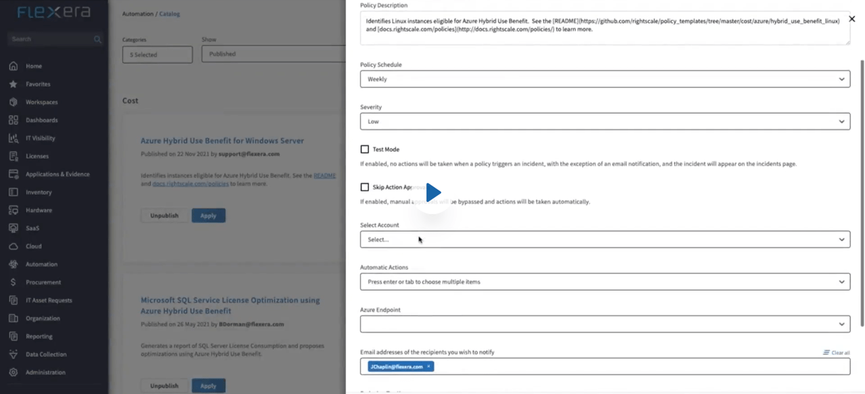Expand the Policy Schedule dropdown
This screenshot has width=865, height=394.
(x=604, y=79)
